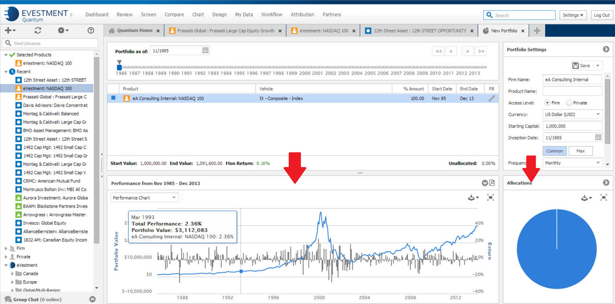The width and height of the screenshot is (615, 304).
Task: Maximize the Performance chart to full screen
Action: point(491,197)
